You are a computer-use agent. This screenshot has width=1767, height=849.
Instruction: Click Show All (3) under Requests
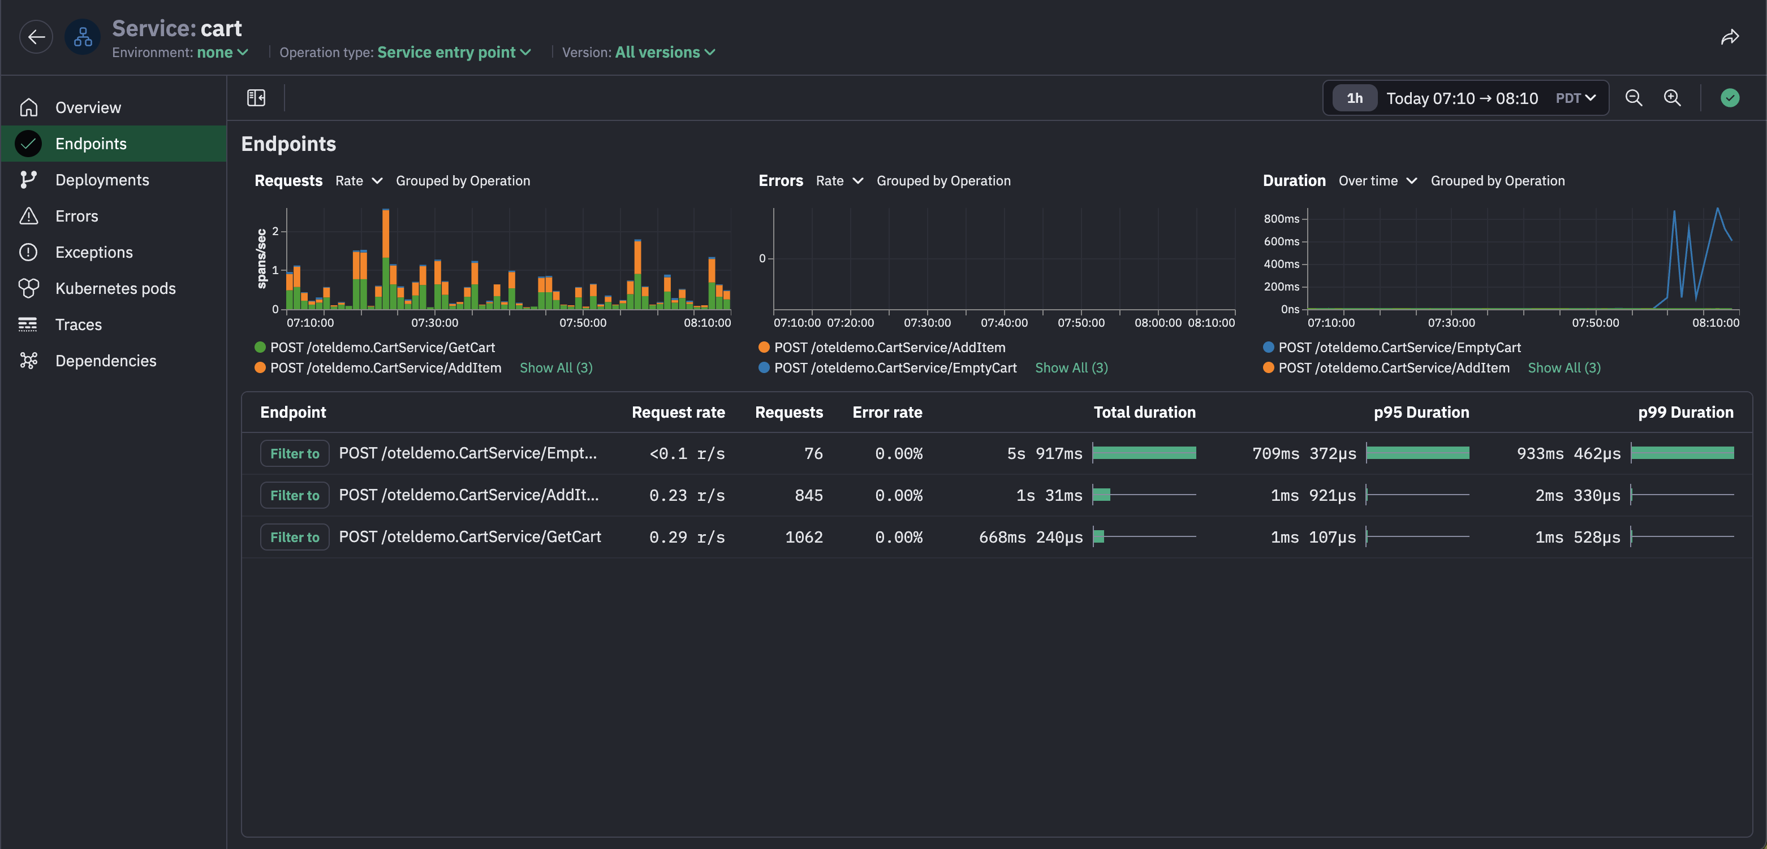tap(555, 368)
